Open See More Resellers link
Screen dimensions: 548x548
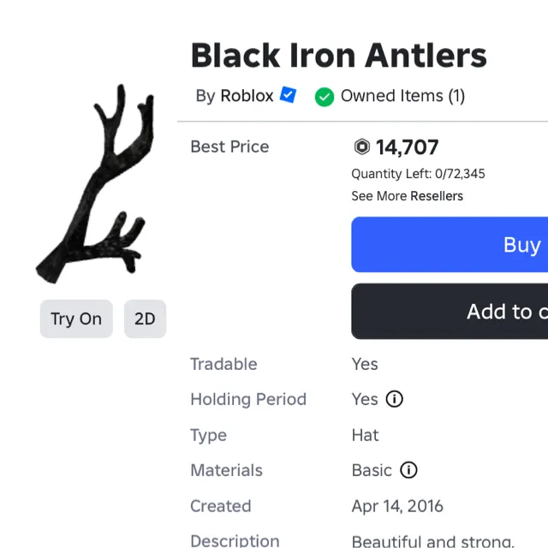[x=407, y=196]
